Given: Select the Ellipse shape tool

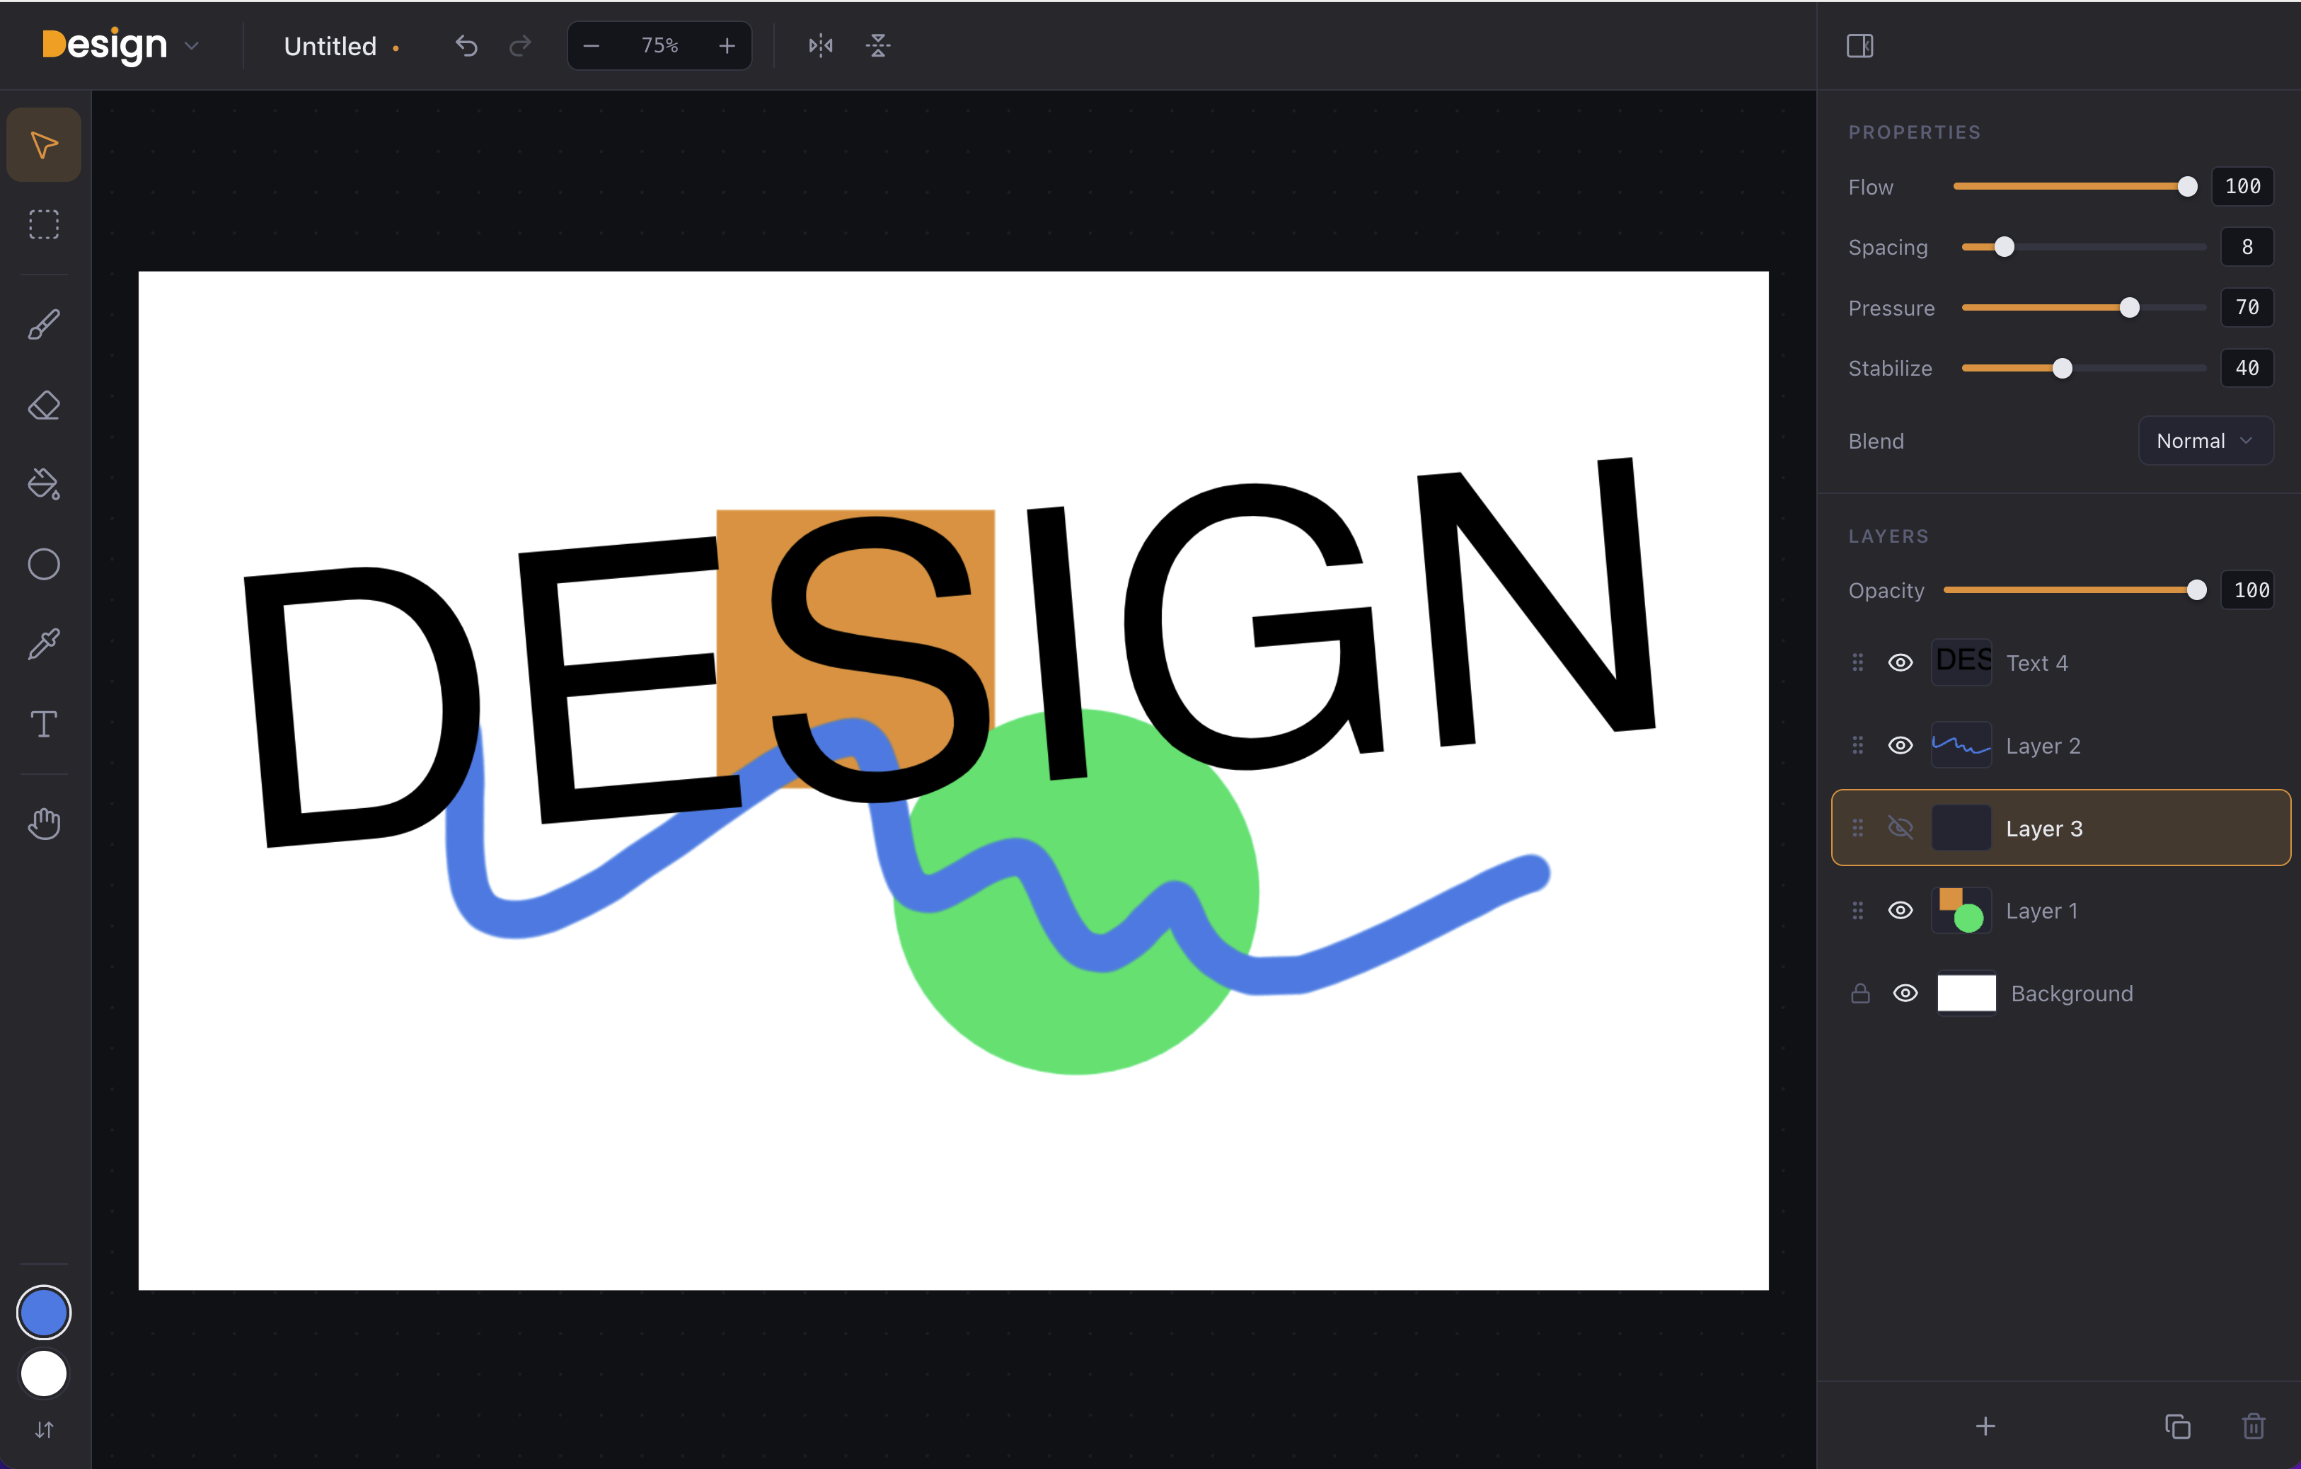Looking at the screenshot, I should 44,565.
